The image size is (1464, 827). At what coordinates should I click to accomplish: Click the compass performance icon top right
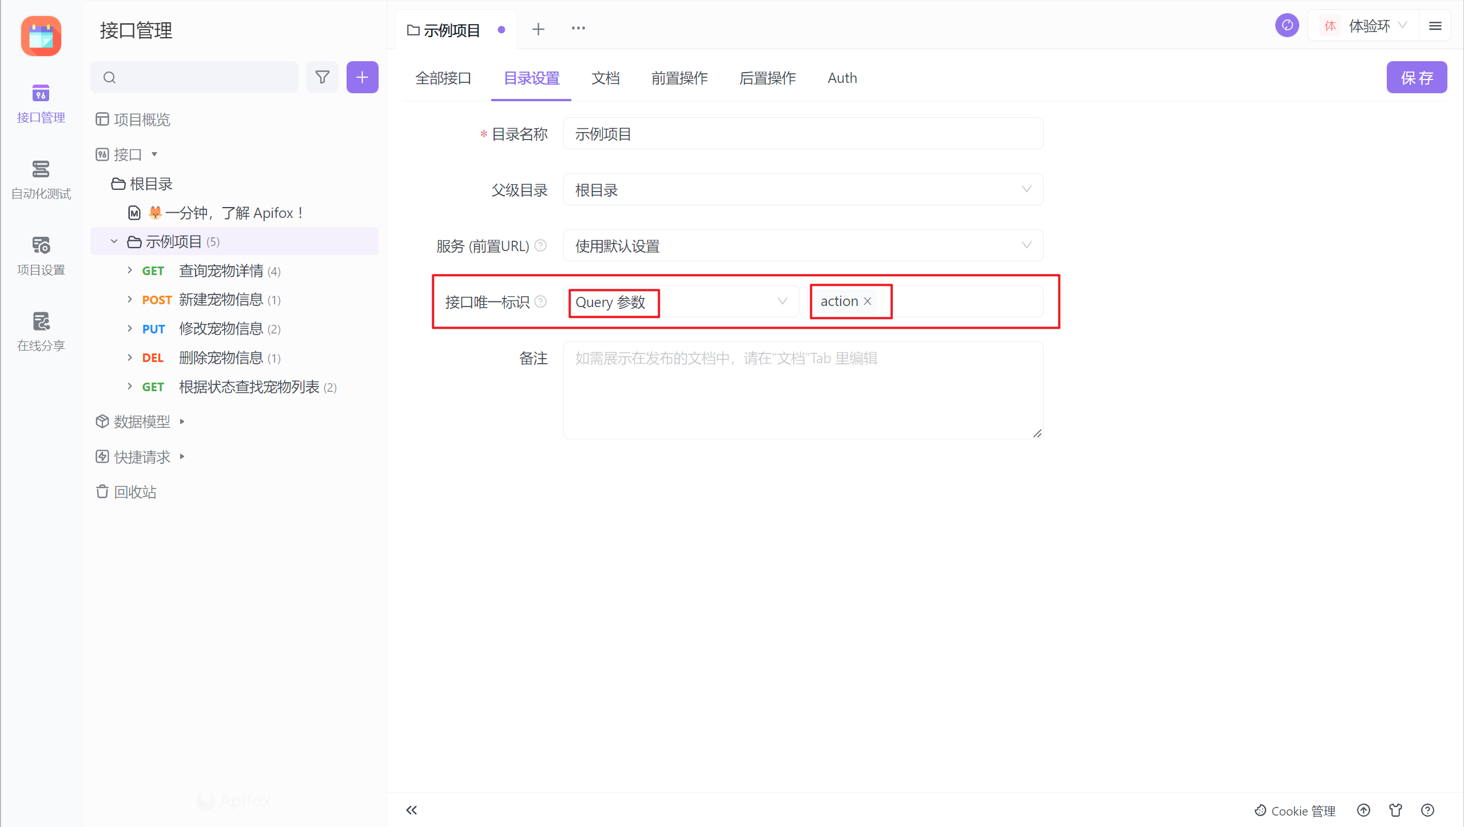point(1287,25)
